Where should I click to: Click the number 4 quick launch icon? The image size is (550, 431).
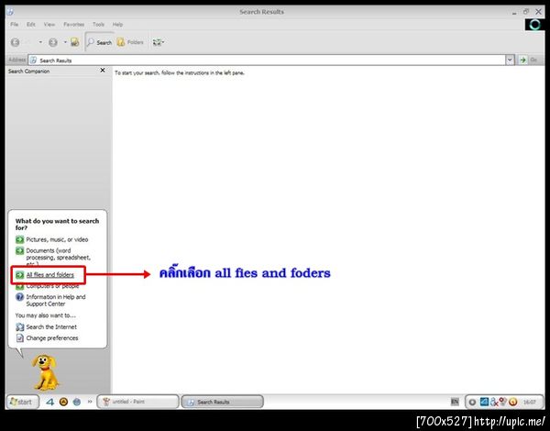coord(50,402)
